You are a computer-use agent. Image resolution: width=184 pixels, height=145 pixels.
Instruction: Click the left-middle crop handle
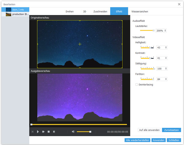[x=37, y=44]
